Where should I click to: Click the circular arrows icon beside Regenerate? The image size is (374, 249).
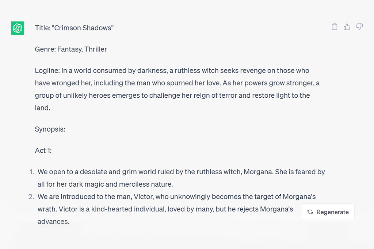pos(310,212)
